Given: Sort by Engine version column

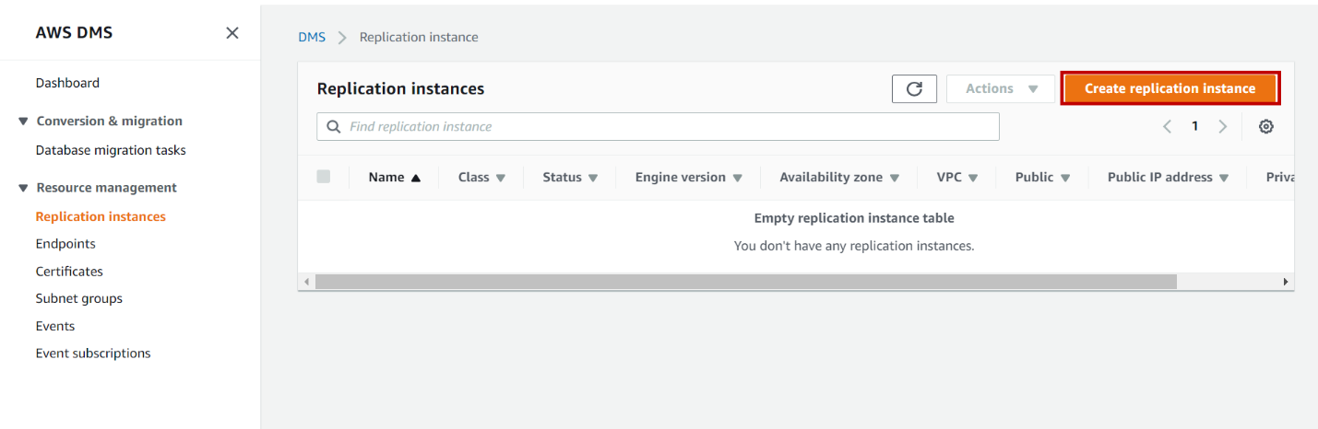Looking at the screenshot, I should tap(688, 178).
